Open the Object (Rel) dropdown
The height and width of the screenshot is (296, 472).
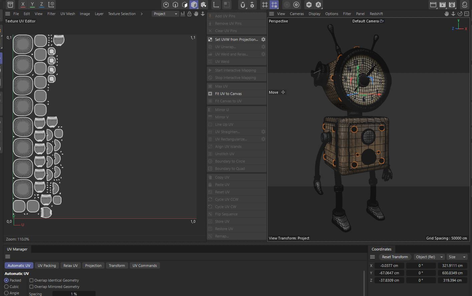pos(429,257)
